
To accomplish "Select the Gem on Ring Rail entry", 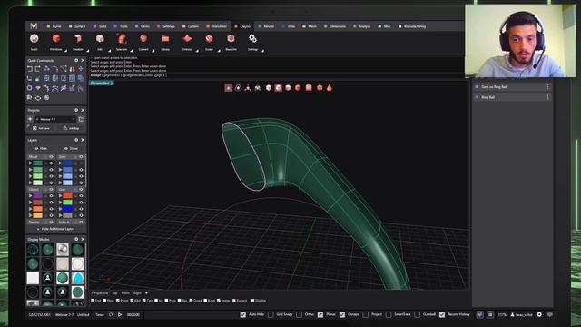I will (x=512, y=87).
